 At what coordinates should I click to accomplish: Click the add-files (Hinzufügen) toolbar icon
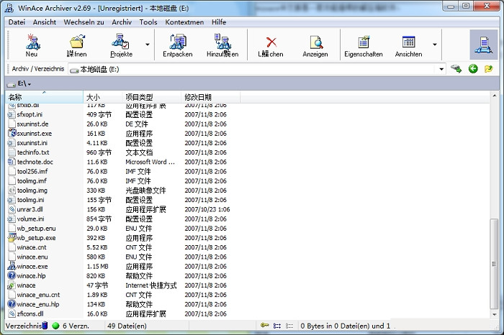click(222, 42)
